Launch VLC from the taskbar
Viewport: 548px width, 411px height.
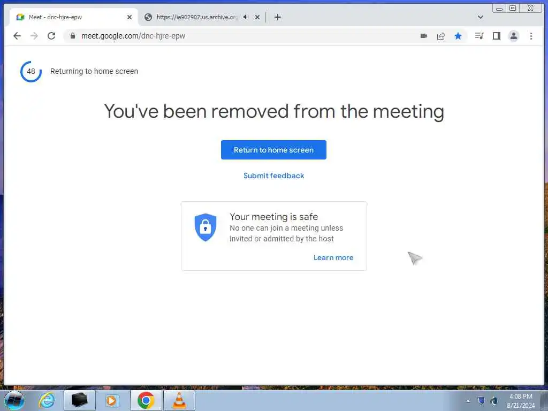[179, 400]
